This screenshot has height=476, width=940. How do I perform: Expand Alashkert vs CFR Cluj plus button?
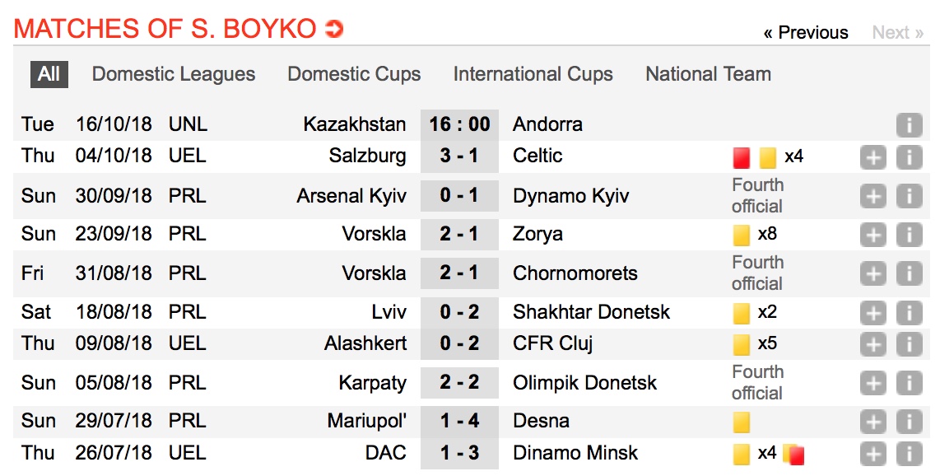point(873,344)
